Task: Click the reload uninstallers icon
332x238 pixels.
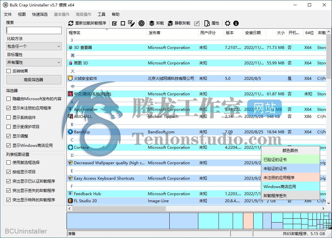Action: tap(71, 23)
